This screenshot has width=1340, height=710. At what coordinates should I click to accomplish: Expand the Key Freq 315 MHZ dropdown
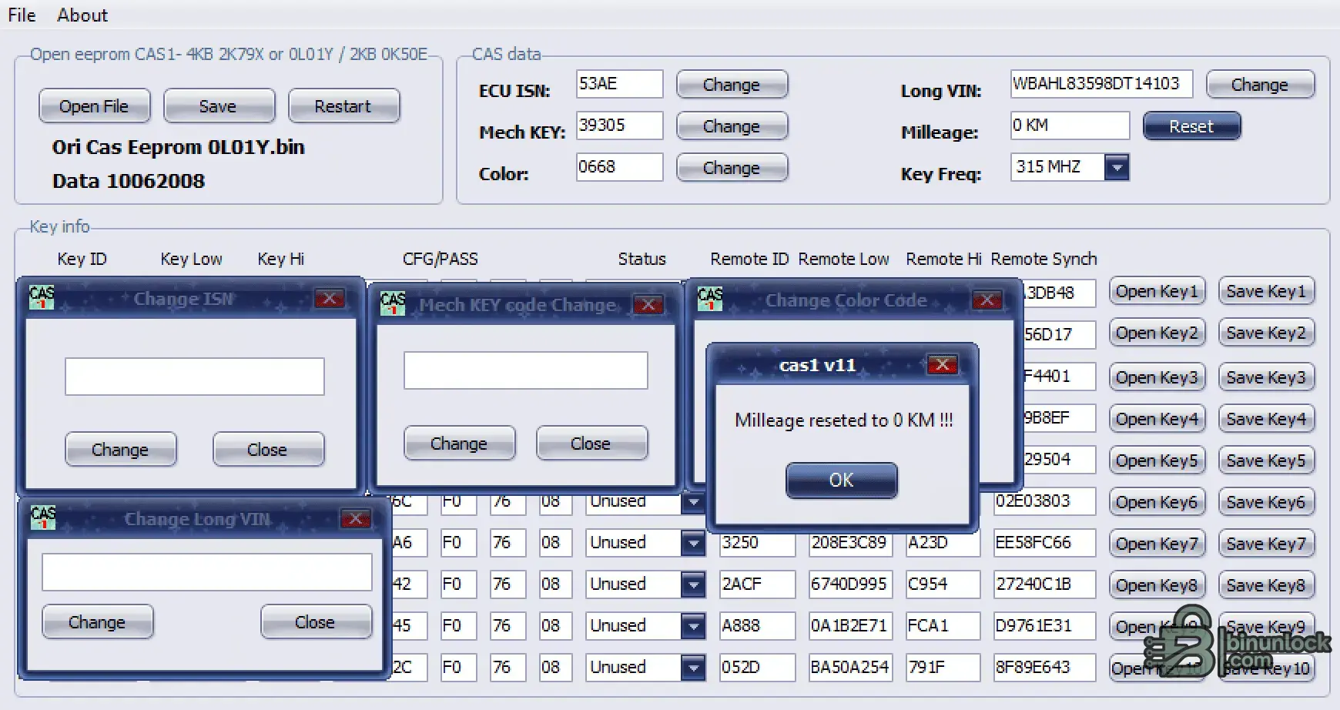[x=1116, y=167]
